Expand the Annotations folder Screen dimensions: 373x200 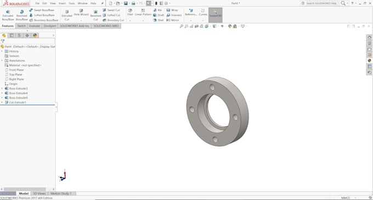(x=2, y=61)
